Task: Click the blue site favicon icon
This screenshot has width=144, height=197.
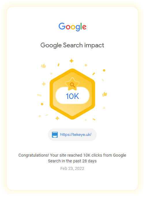Action: click(x=55, y=135)
